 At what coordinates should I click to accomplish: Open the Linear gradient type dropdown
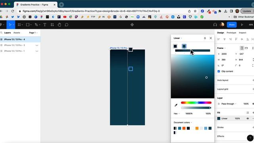pos(178,38)
